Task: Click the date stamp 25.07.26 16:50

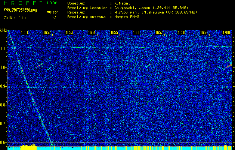Action: (16, 18)
